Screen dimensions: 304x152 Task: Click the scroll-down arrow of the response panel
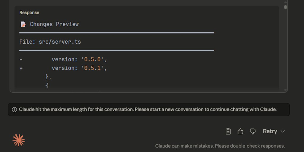(285, 90)
